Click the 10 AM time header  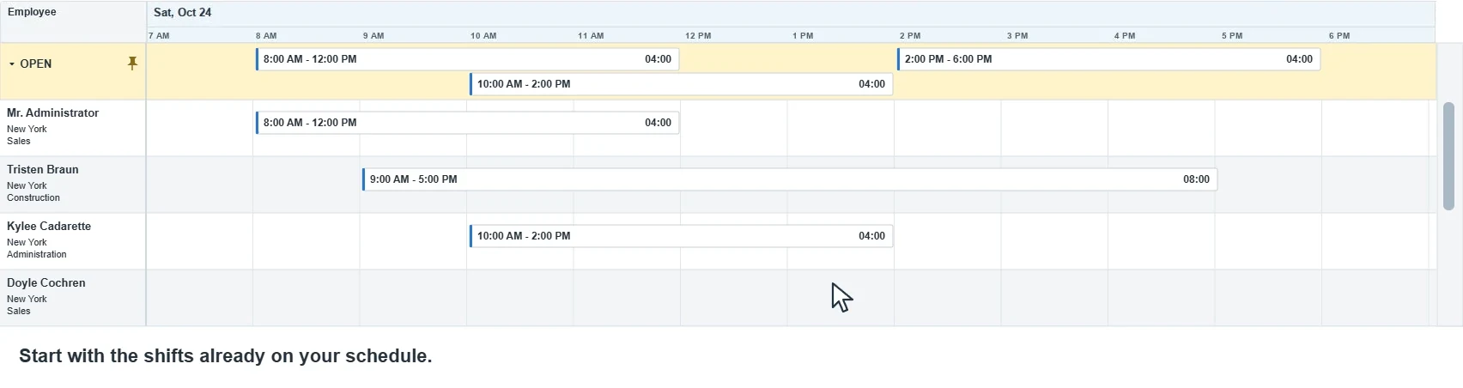(x=483, y=36)
